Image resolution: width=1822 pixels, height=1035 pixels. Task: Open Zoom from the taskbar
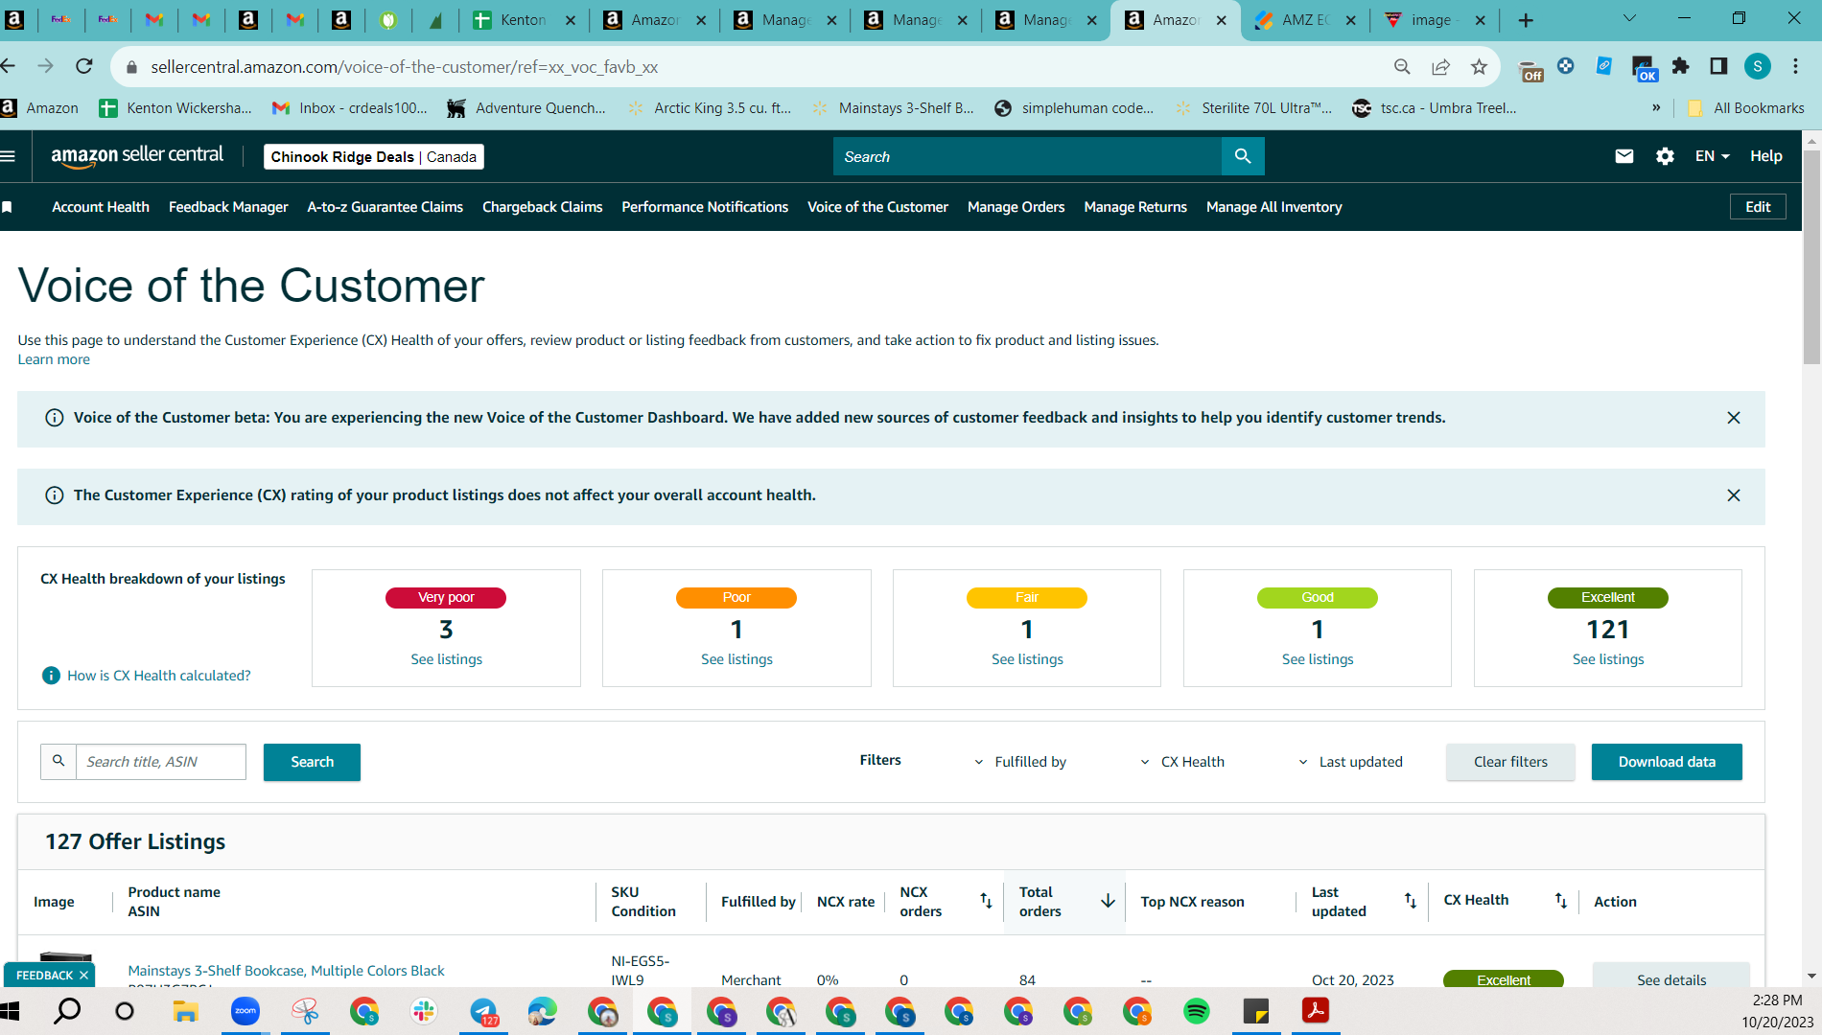coord(245,1011)
